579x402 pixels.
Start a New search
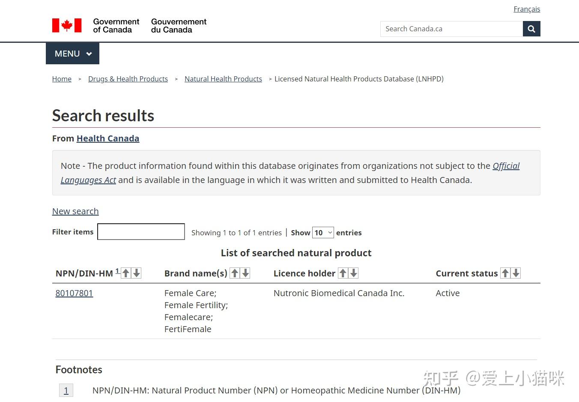coord(75,211)
